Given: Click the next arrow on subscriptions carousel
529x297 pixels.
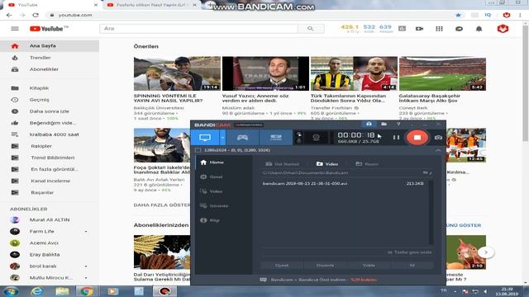Looking at the screenshot, I should [486, 252].
